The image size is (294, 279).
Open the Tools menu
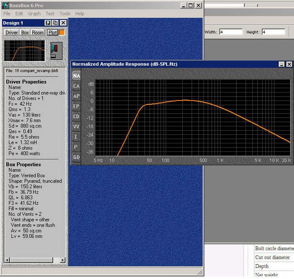click(x=65, y=14)
